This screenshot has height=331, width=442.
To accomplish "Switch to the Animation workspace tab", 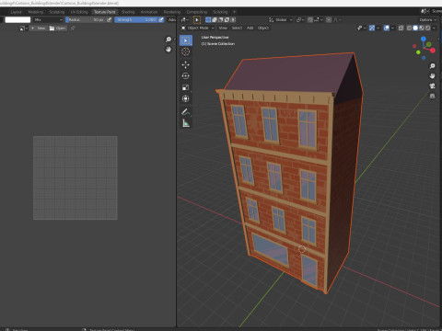I will click(149, 12).
